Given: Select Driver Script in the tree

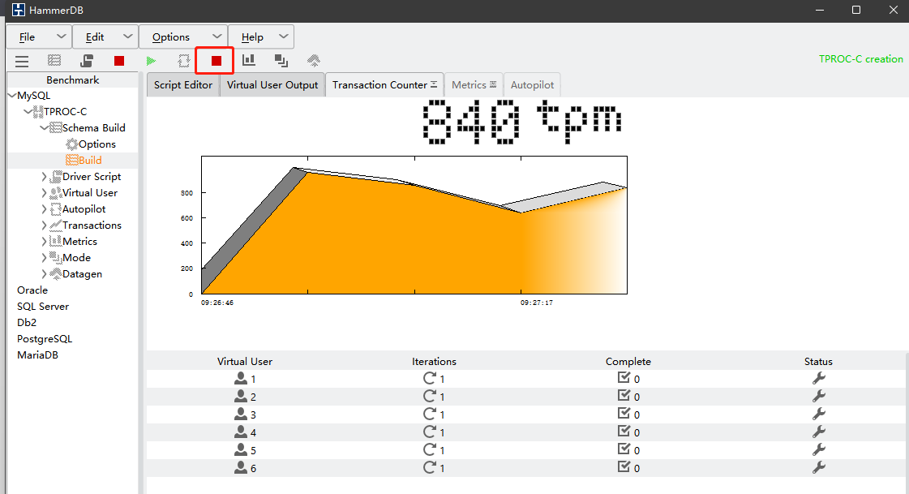Looking at the screenshot, I should 92,176.
